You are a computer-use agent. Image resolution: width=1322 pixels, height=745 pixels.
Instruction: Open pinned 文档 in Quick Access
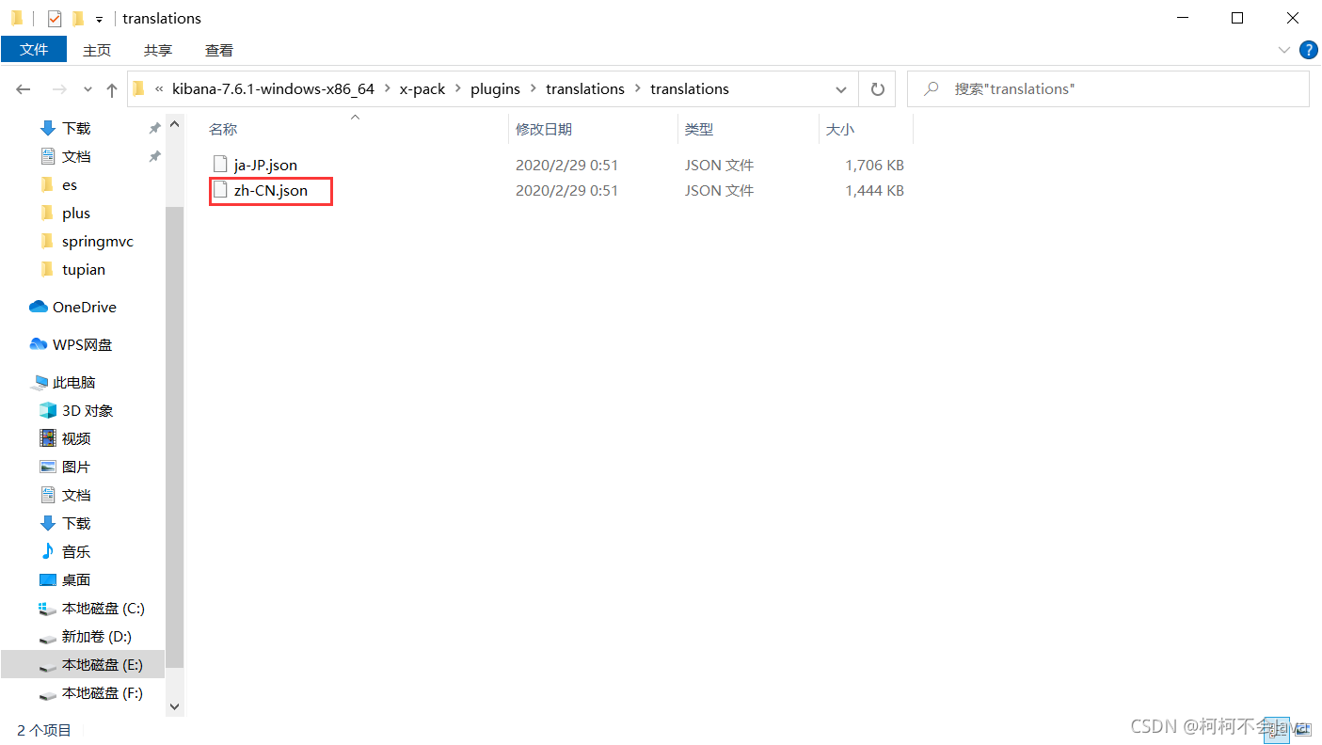(76, 156)
